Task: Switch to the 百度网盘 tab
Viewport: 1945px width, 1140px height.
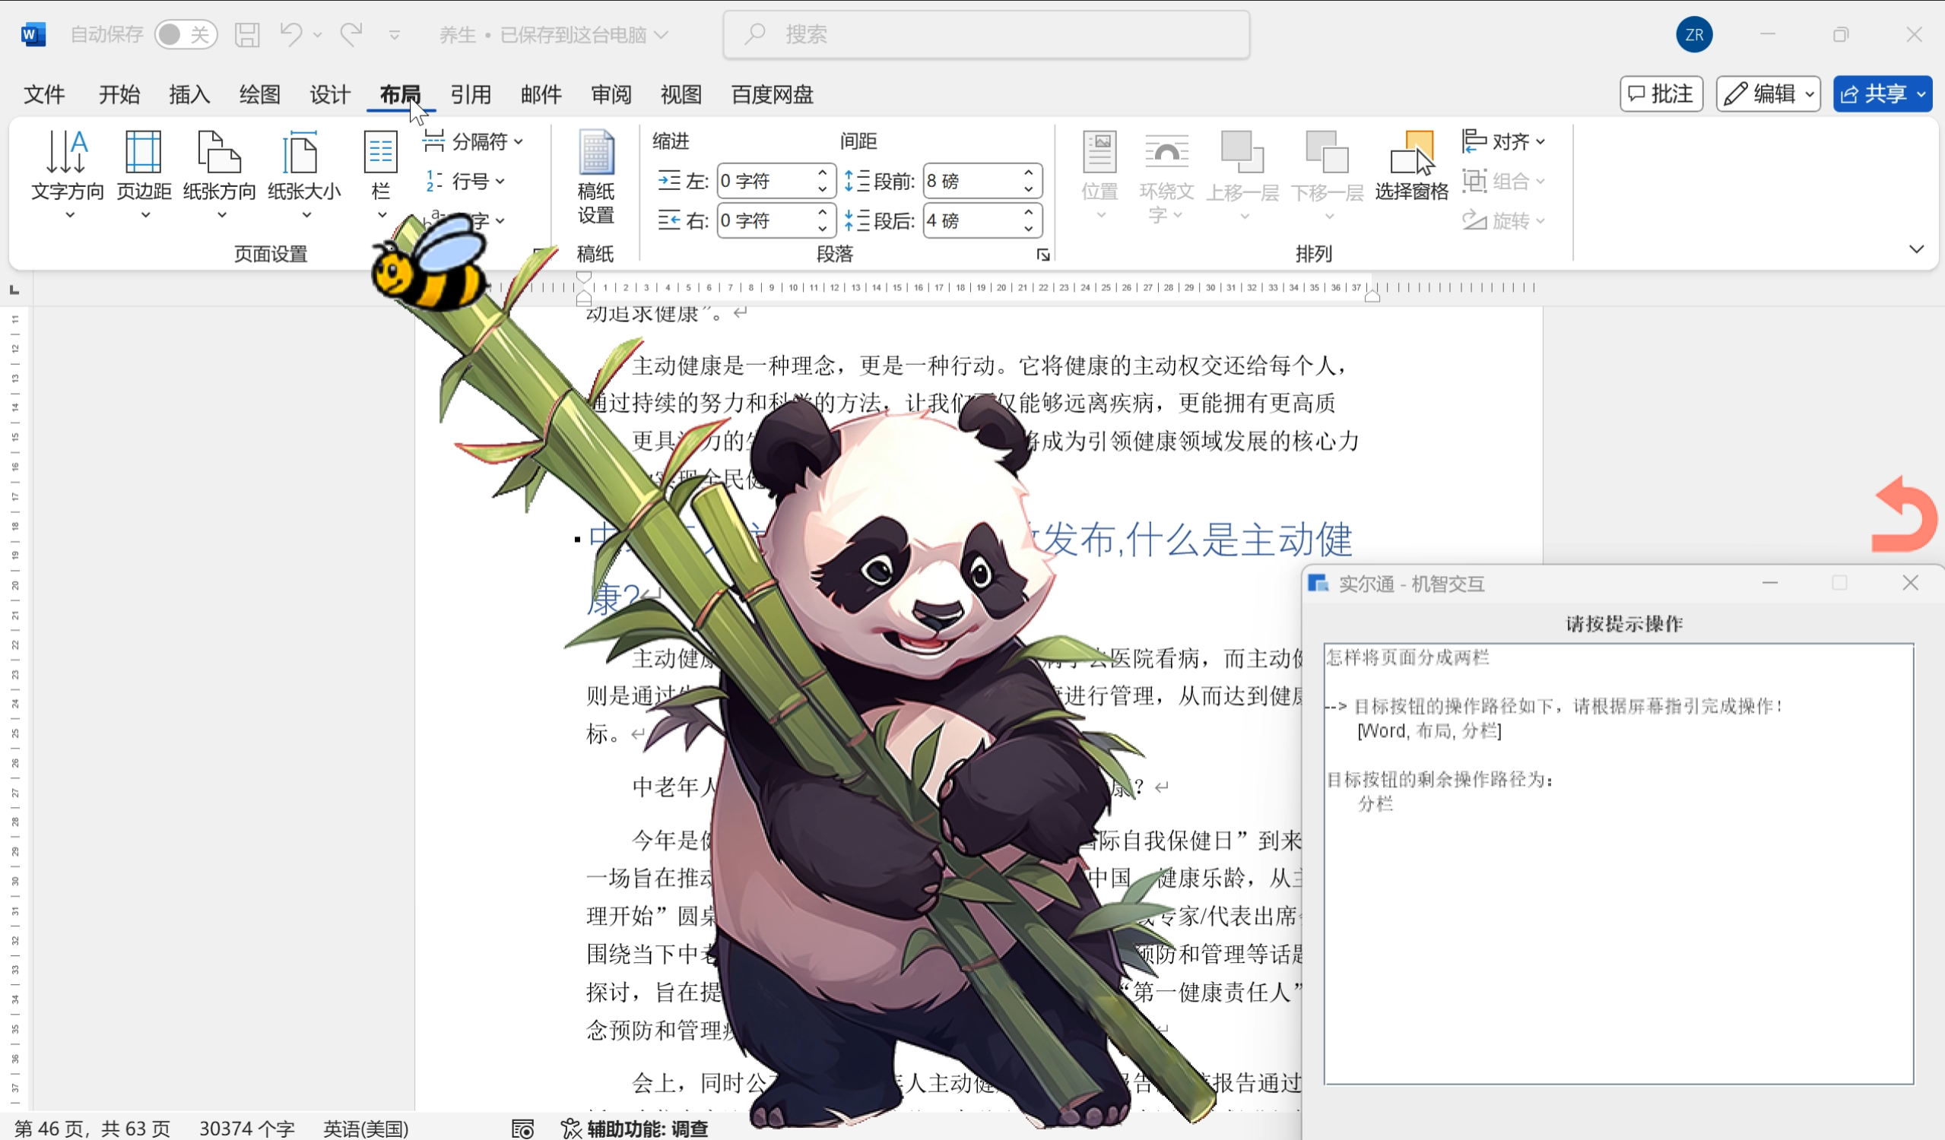Action: coord(773,94)
